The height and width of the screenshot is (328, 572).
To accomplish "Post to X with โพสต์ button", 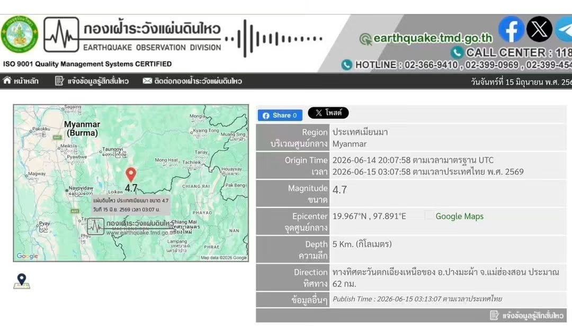I will 328,113.
